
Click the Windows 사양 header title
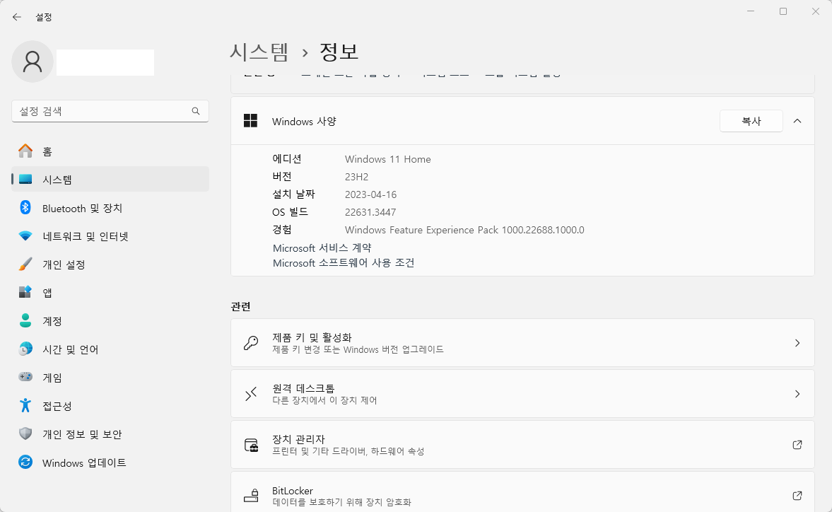[304, 122]
